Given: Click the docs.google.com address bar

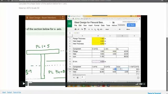Looking at the screenshot, I should coord(106,19).
